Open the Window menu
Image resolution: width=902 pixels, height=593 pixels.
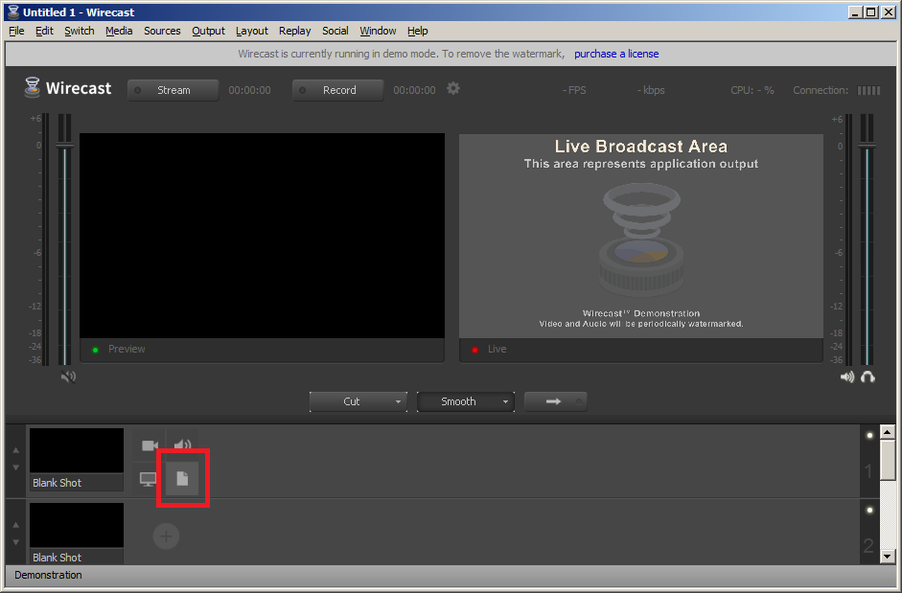point(378,31)
